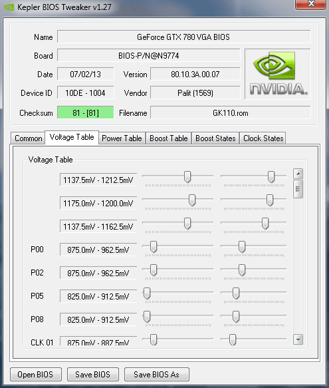Click the P08 825.0mV - 912.5mV value box
The image size is (329, 388).
[x=98, y=319]
